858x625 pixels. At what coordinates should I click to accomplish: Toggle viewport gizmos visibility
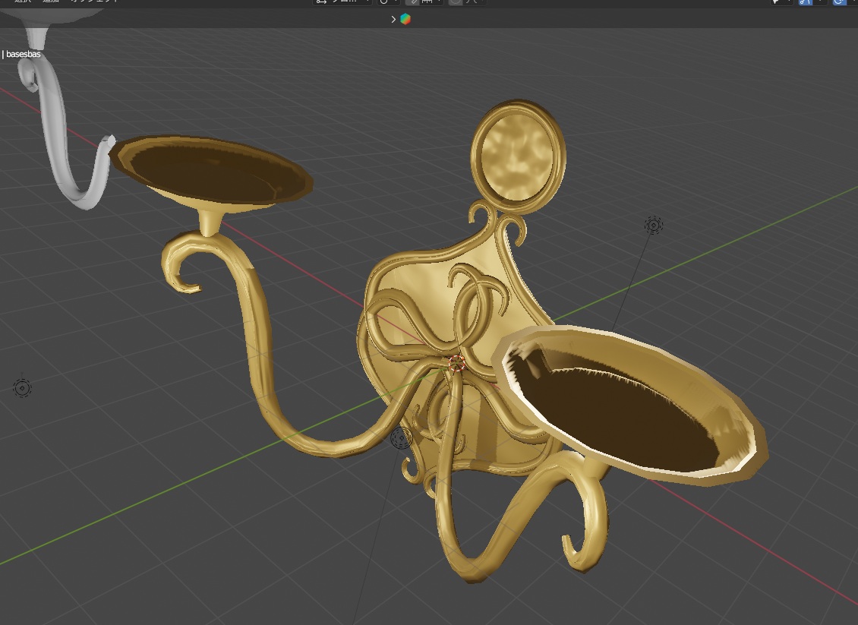(x=806, y=2)
